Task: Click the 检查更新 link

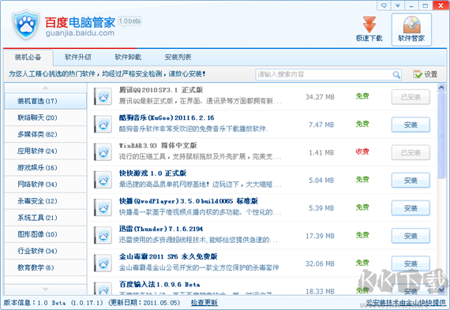Action: click(204, 303)
